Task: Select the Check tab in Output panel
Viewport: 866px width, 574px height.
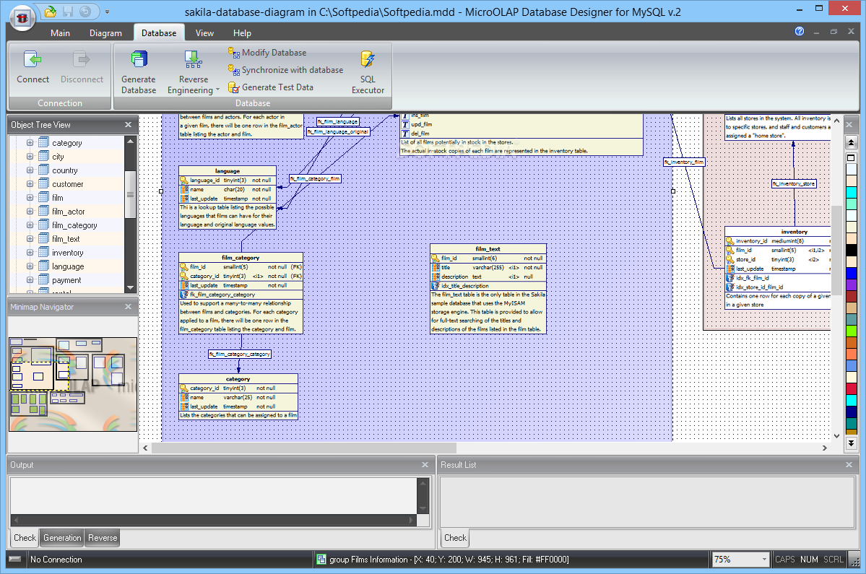Action: tap(25, 538)
